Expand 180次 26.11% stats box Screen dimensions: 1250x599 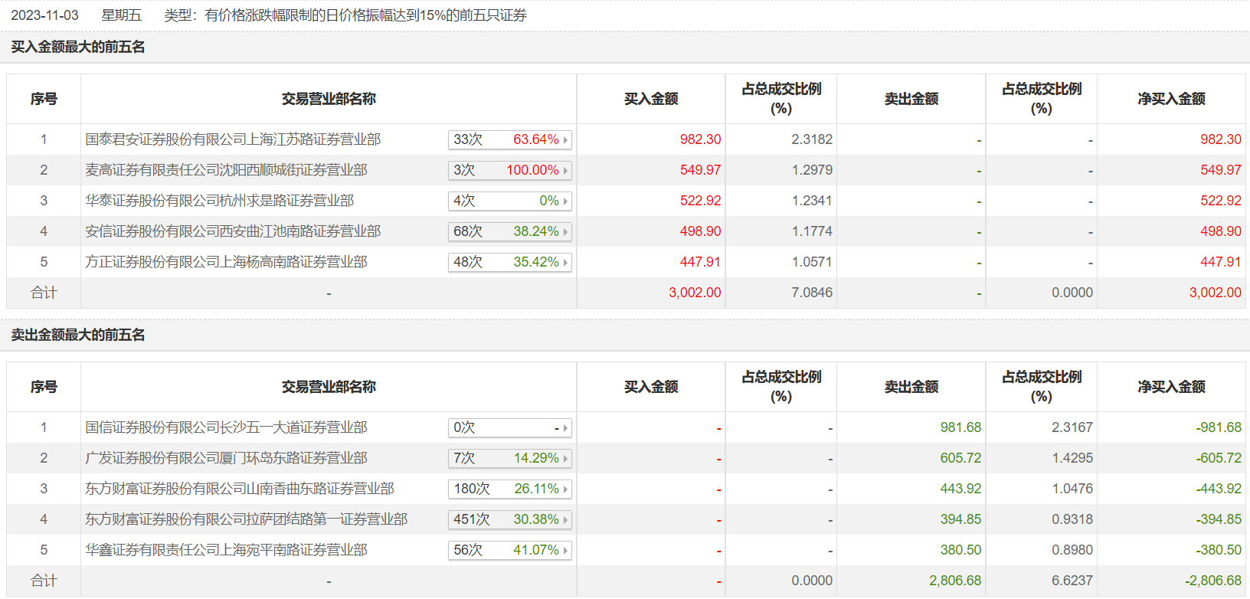coord(510,489)
